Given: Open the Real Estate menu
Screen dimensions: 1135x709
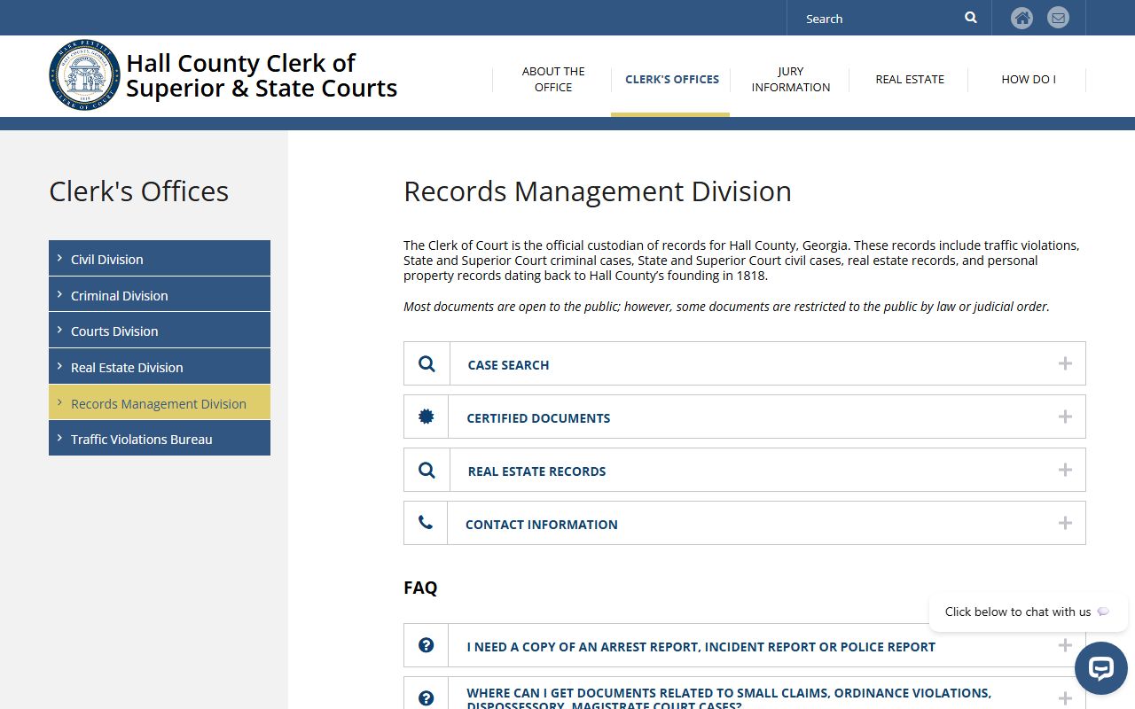Looking at the screenshot, I should 910,79.
